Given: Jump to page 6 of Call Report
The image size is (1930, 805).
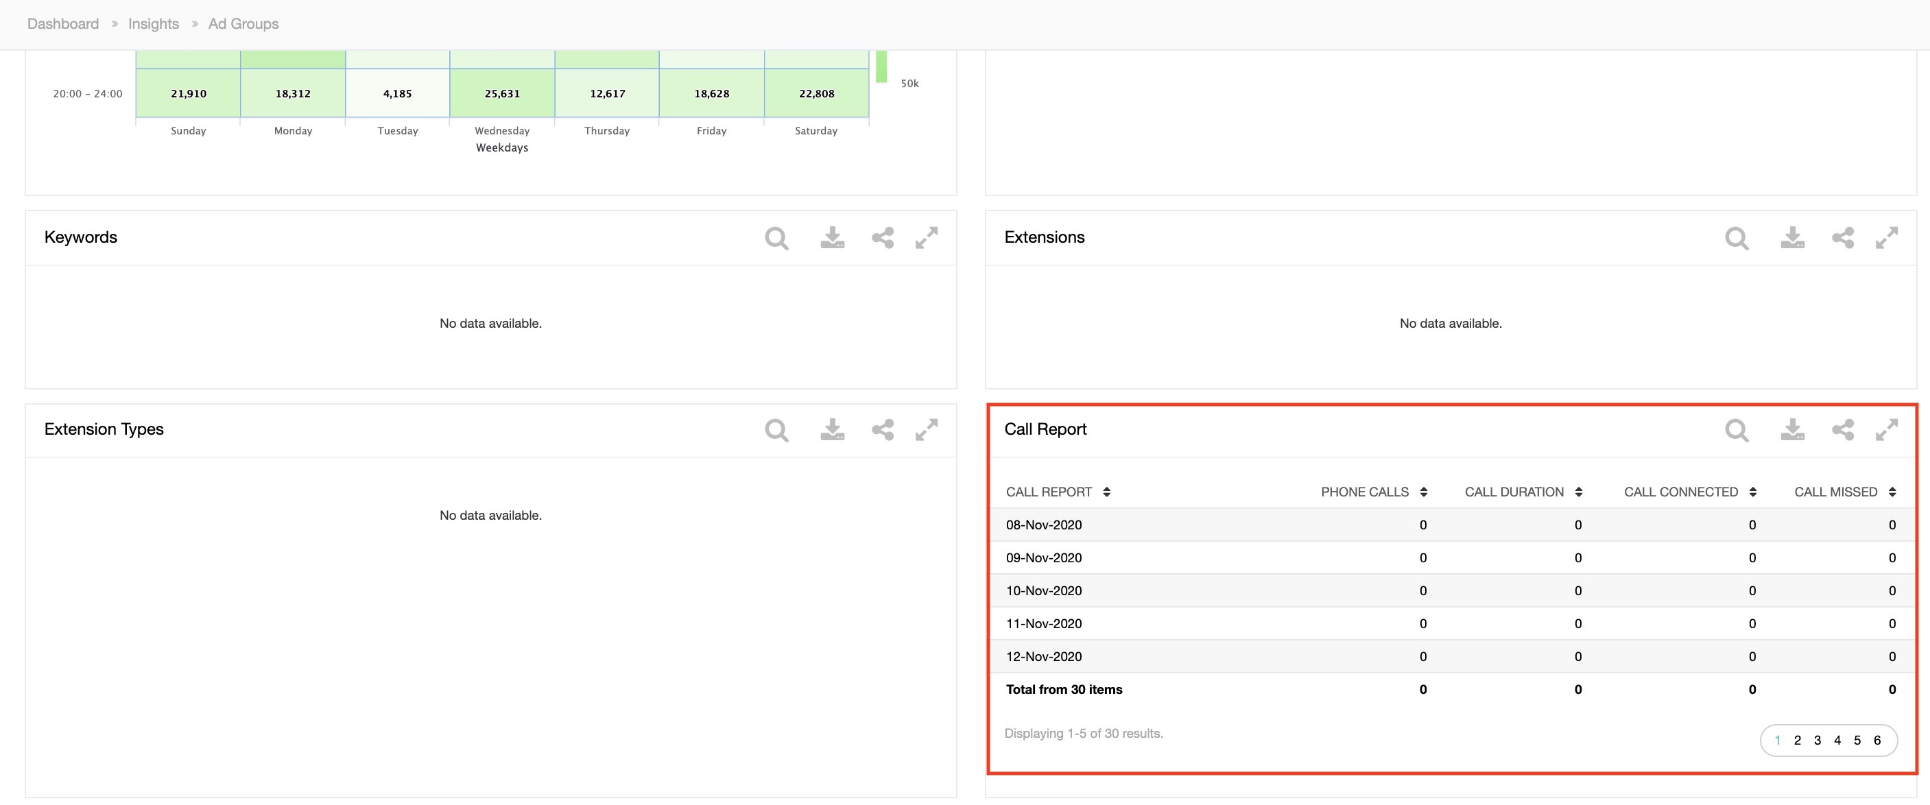Looking at the screenshot, I should coord(1877,741).
